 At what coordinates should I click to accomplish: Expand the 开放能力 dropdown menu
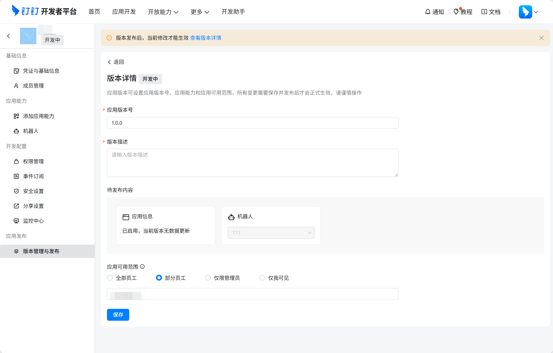[163, 12]
